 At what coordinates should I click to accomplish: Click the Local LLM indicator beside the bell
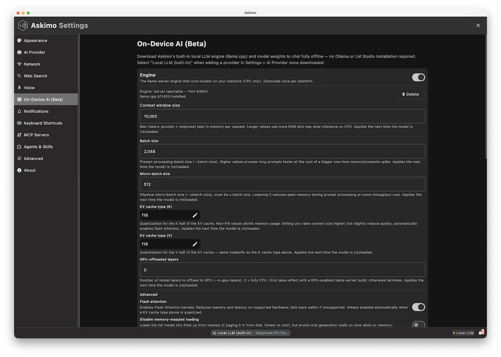(x=463, y=333)
